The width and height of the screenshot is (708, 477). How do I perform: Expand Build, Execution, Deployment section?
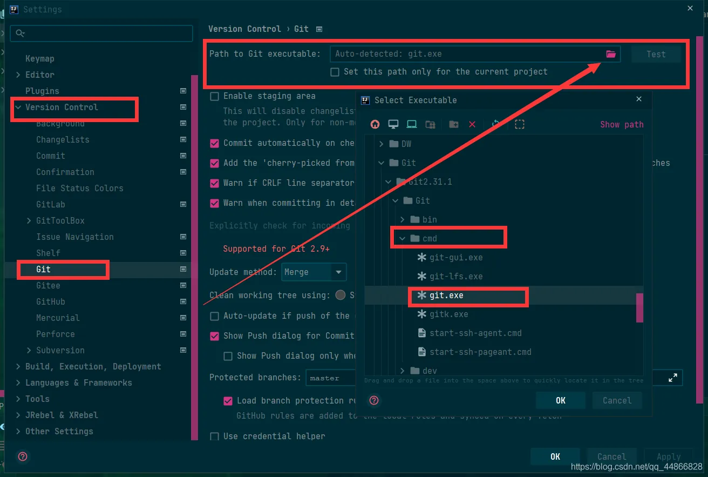point(18,366)
